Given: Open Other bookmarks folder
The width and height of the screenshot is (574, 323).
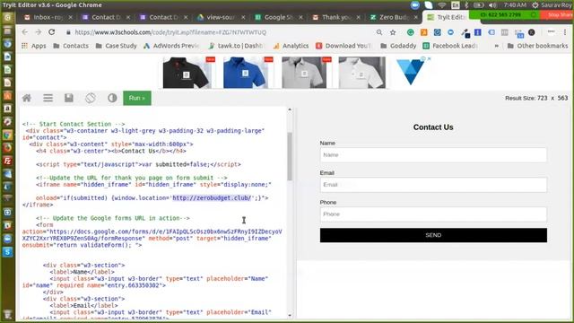Looking at the screenshot, I should point(538,46).
